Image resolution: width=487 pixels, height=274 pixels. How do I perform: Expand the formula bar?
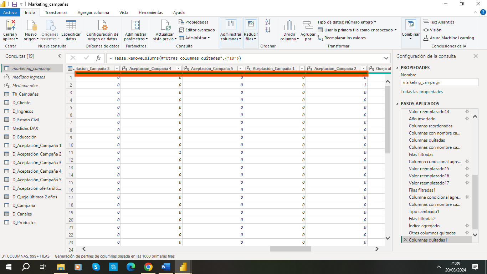387,58
